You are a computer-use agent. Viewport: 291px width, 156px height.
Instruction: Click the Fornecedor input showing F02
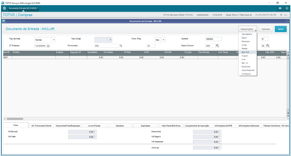(107, 46)
